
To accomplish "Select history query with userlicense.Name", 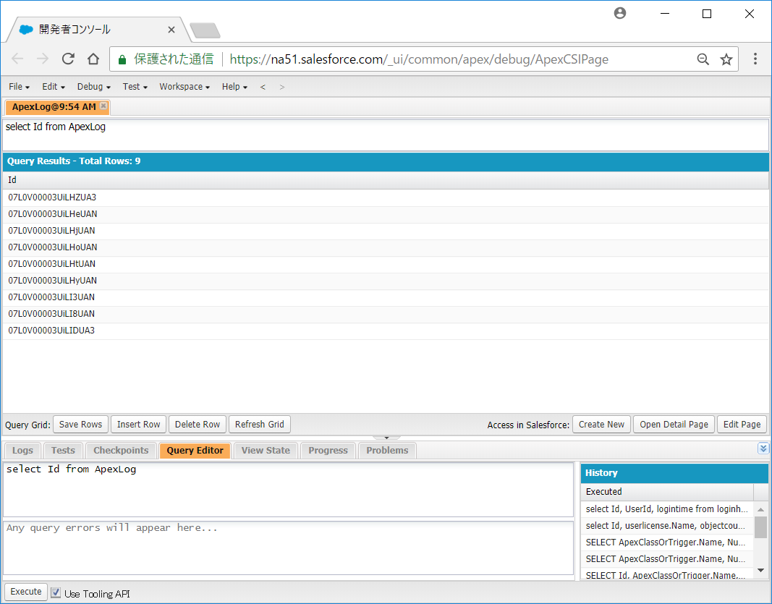I will pyautogui.click(x=667, y=526).
